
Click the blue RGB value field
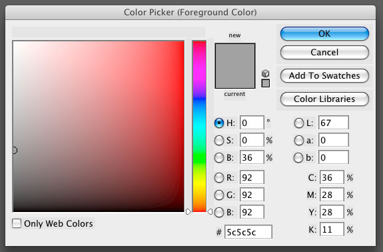click(252, 212)
